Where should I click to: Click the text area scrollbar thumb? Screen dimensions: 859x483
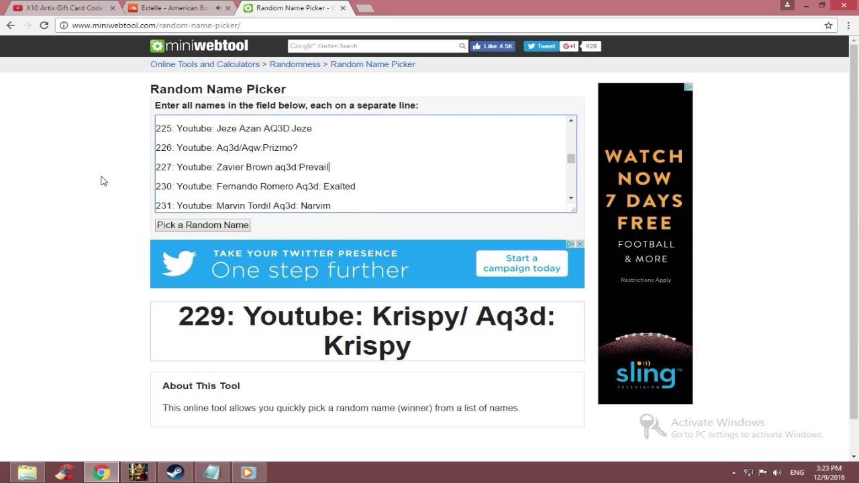coord(571,158)
